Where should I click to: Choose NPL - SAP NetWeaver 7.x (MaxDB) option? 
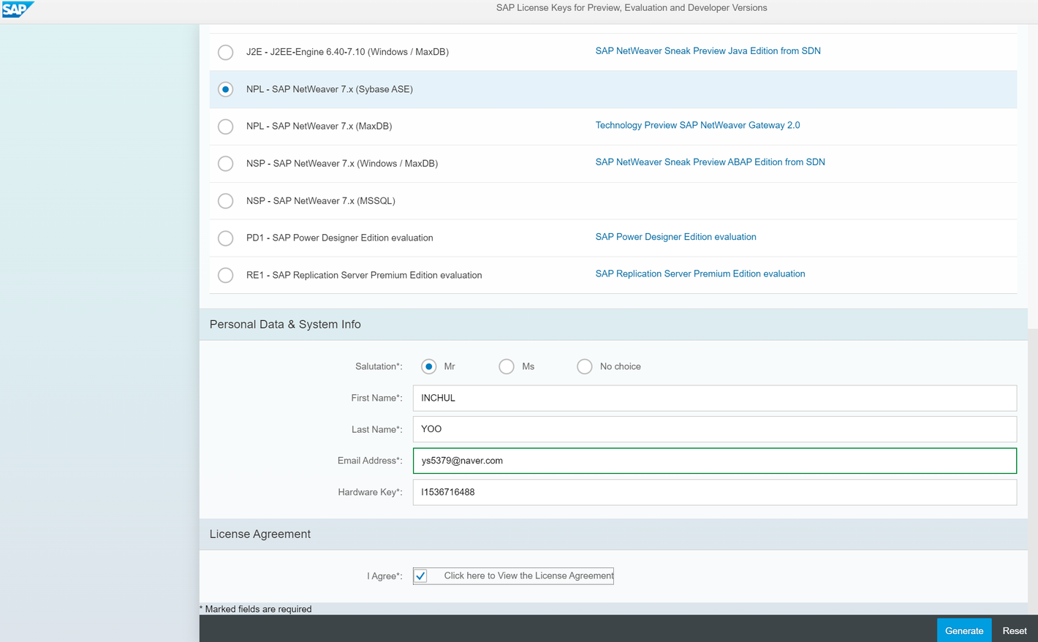point(226,126)
